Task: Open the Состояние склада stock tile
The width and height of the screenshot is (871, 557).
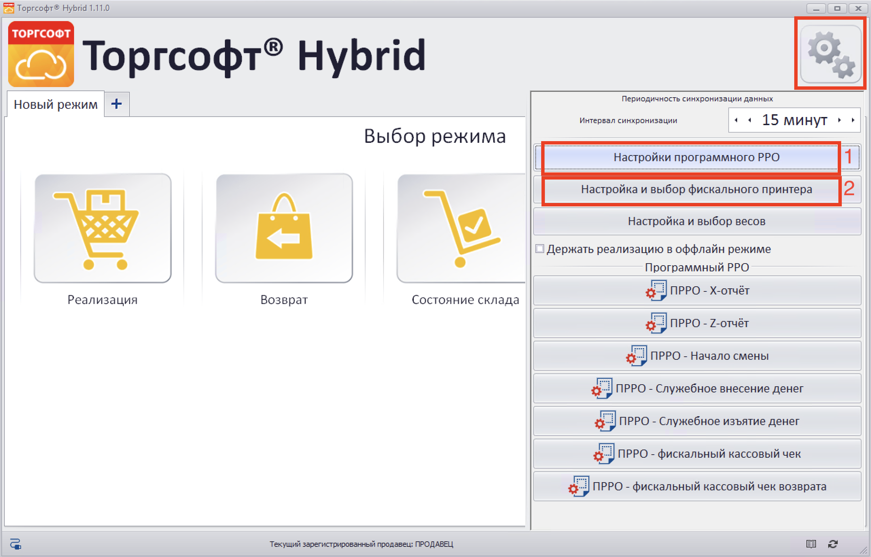Action: pos(462,228)
